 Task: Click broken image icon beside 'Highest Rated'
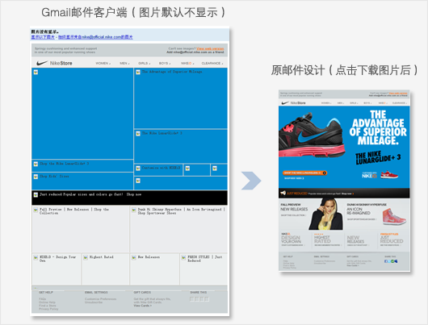[86, 257]
